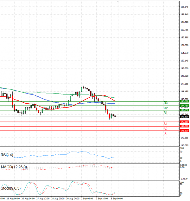
Task: Select the 142.320 price tag
Action: pos(185,126)
